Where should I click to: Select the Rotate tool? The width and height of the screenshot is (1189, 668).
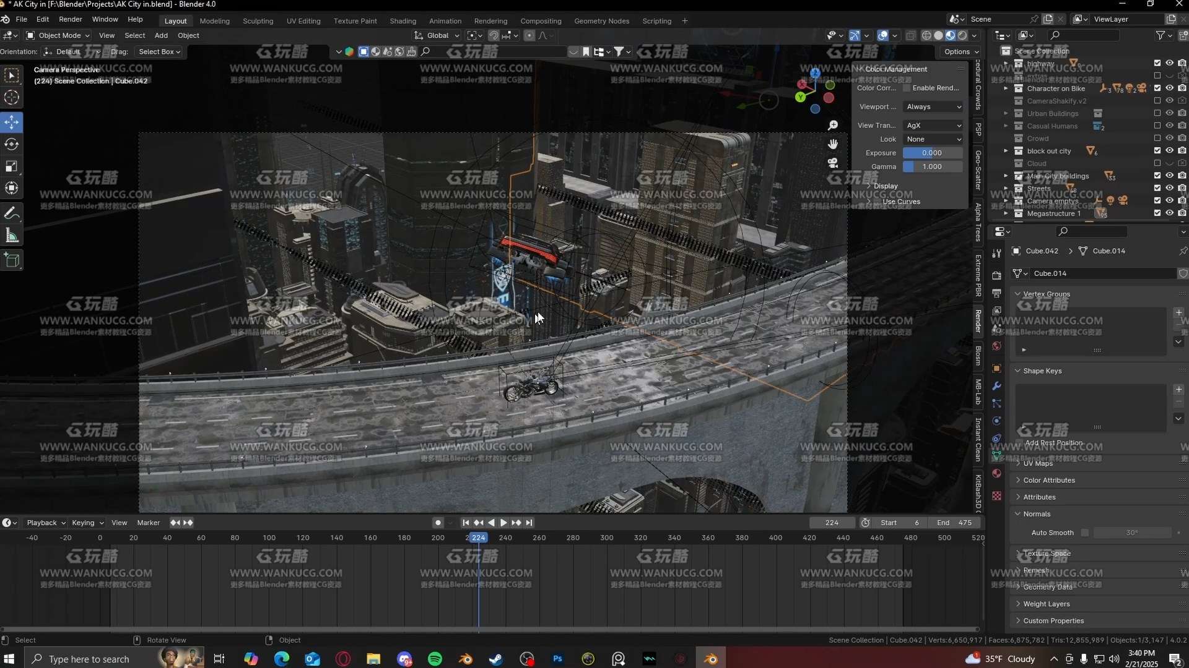pyautogui.click(x=12, y=144)
